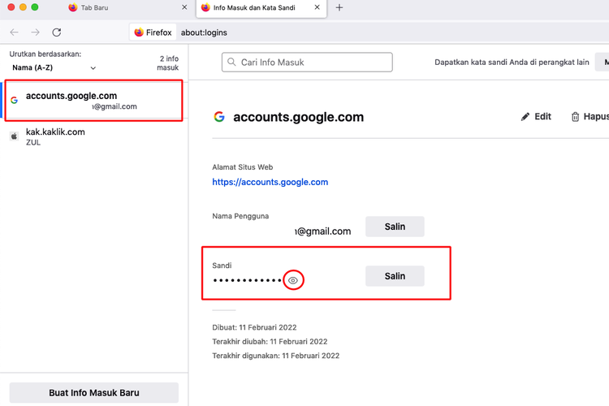Select the Info Masuk dan Kata Sandi tab
Screen dimensions: 609x406
pyautogui.click(x=252, y=8)
